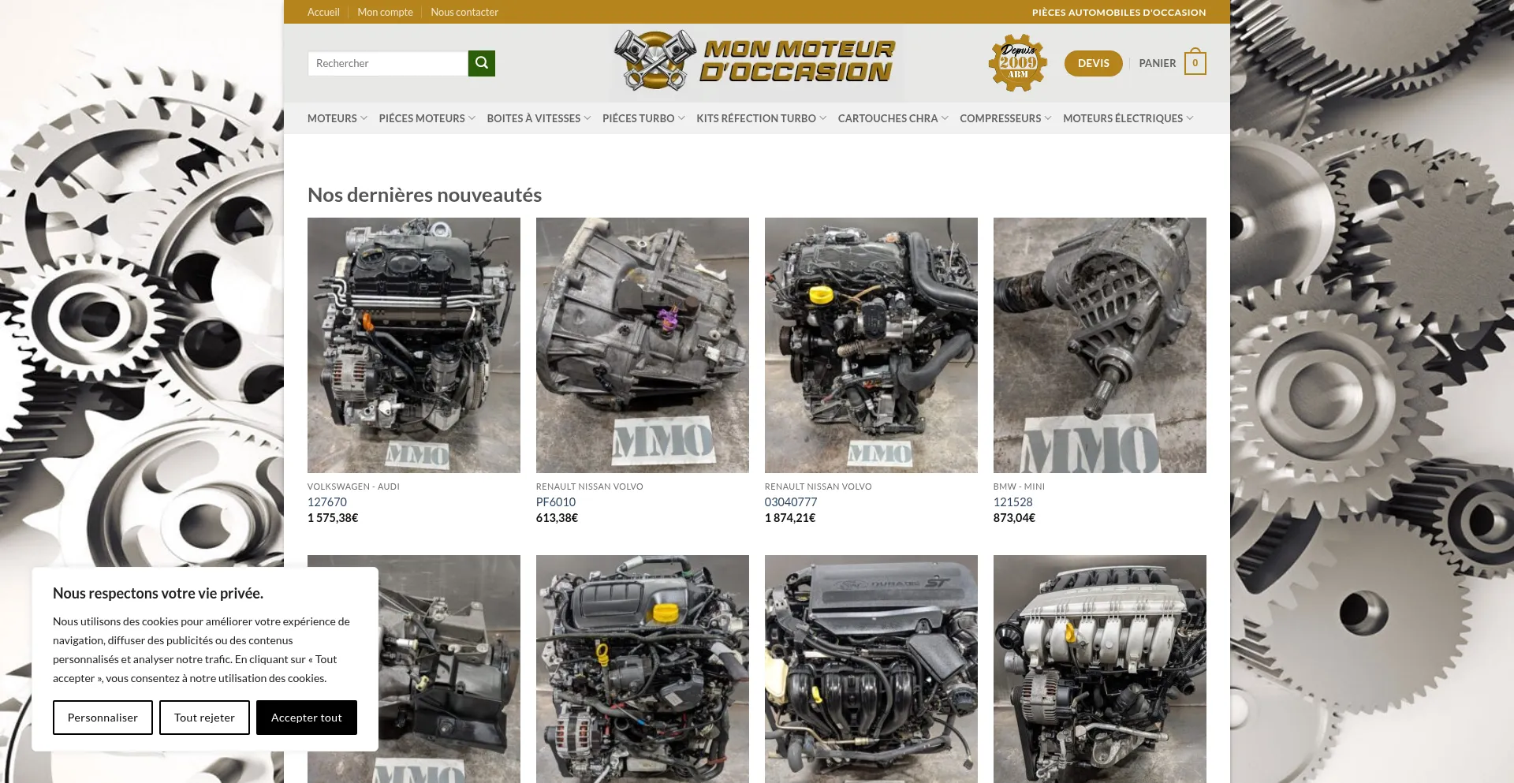1514x783 pixels.
Task: Open the PF6010 gearbox product image
Action: [643, 345]
